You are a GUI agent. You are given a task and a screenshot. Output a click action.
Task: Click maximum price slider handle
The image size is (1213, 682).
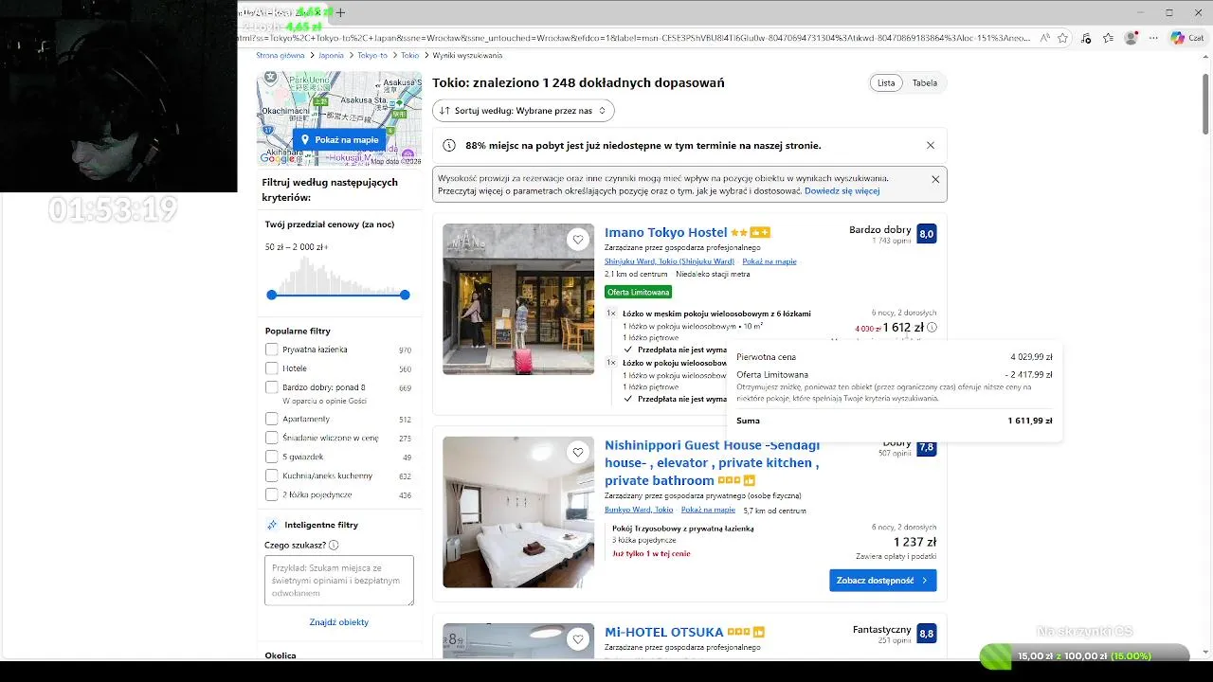click(x=405, y=295)
